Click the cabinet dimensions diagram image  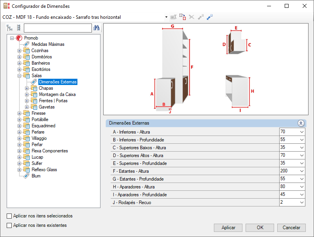pyautogui.click(x=206, y=69)
